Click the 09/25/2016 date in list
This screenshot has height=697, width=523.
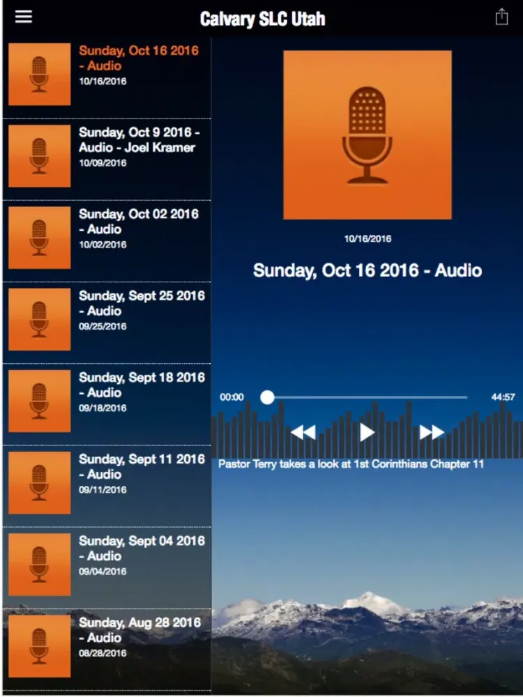tap(103, 326)
